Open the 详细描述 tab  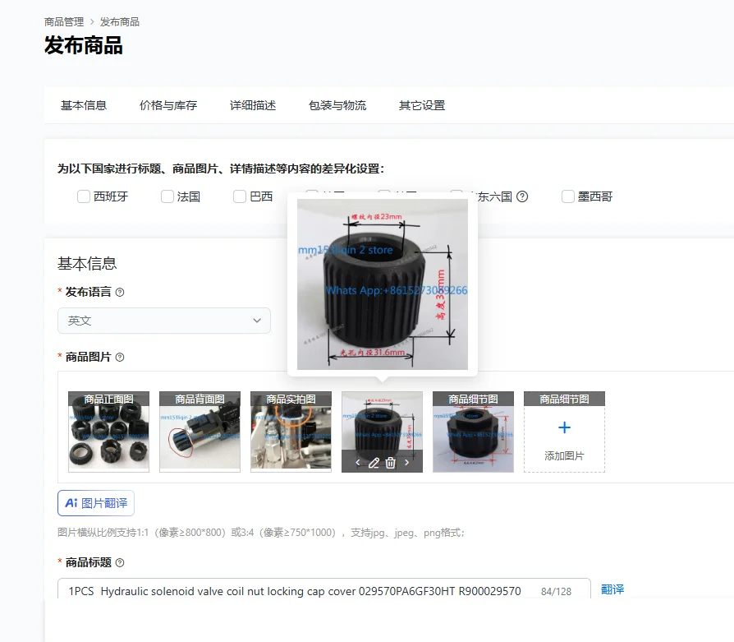[x=253, y=105]
